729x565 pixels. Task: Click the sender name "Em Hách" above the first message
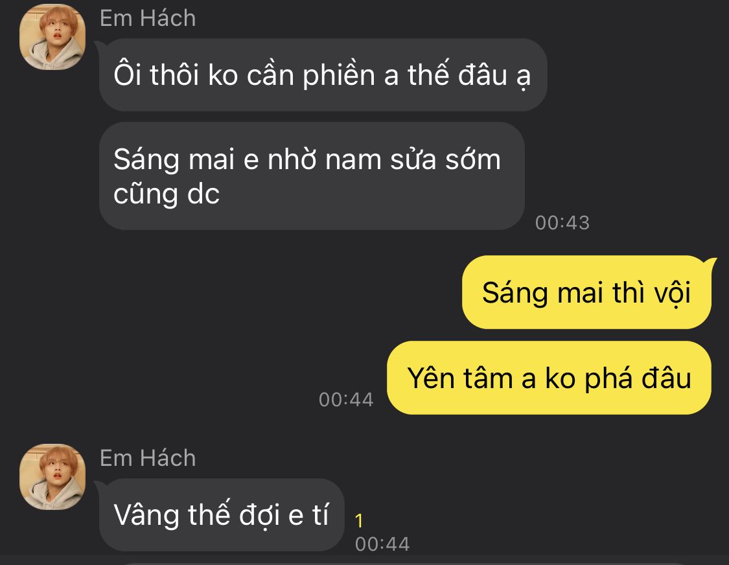coord(148,19)
